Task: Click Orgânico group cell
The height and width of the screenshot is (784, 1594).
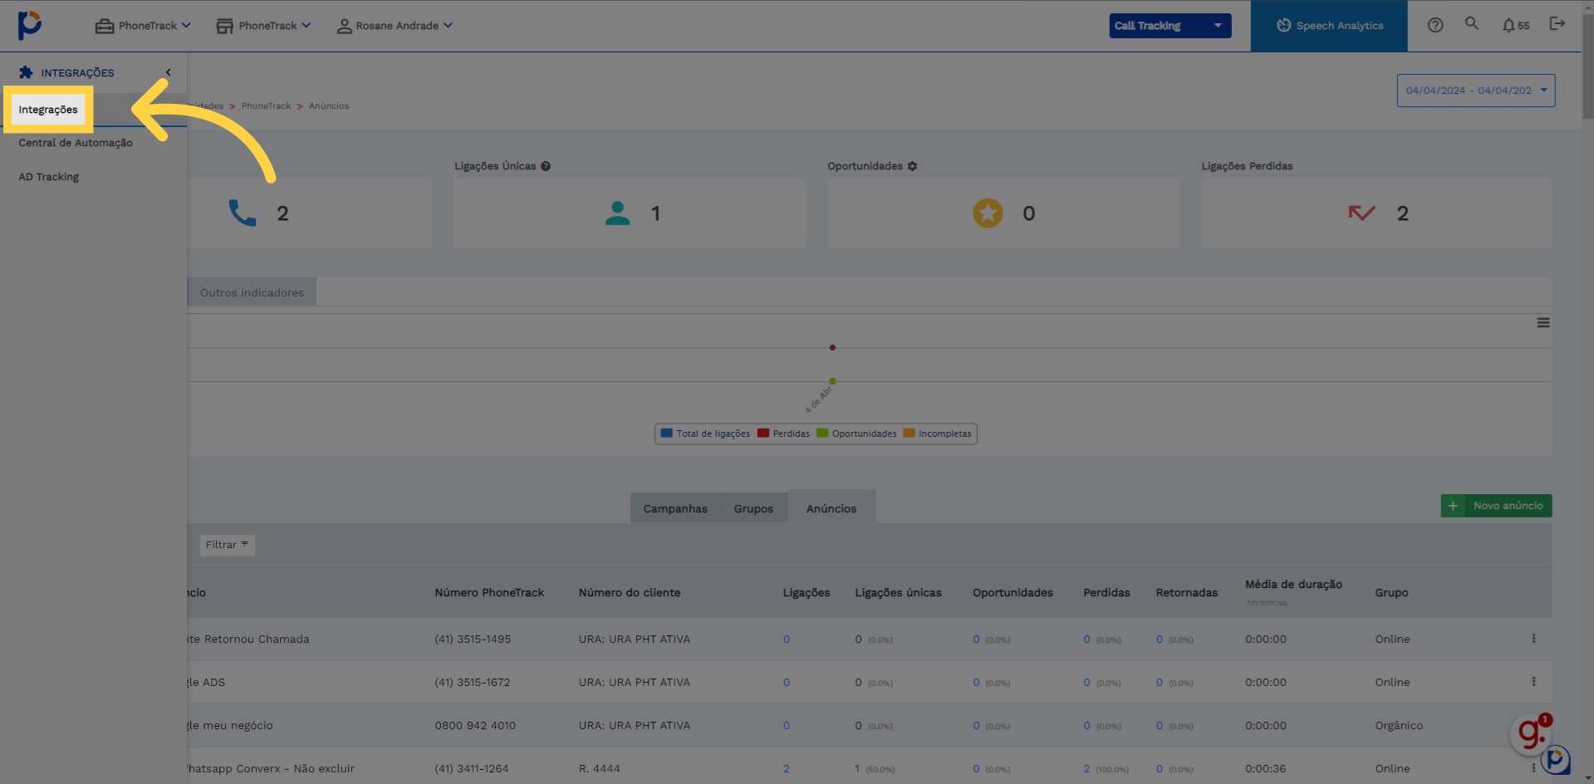Action: coord(1399,725)
